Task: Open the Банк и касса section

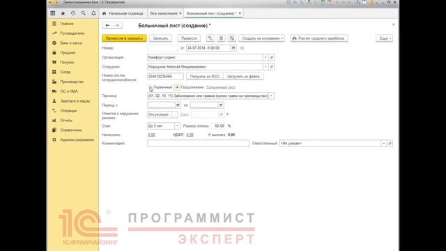Action: point(71,43)
